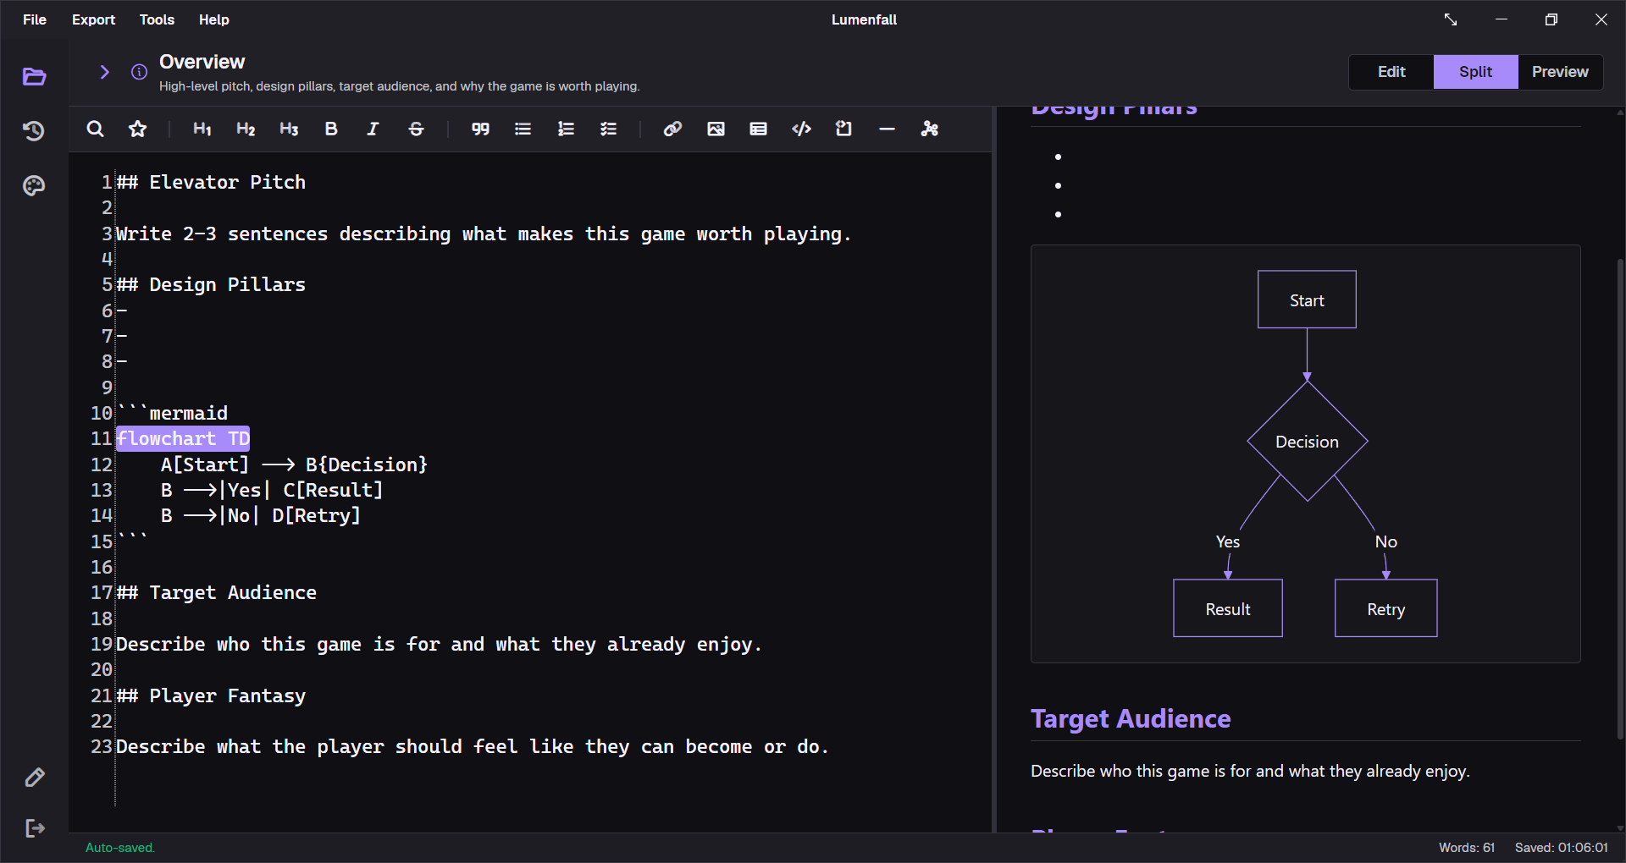Insert a task checklist

(608, 129)
